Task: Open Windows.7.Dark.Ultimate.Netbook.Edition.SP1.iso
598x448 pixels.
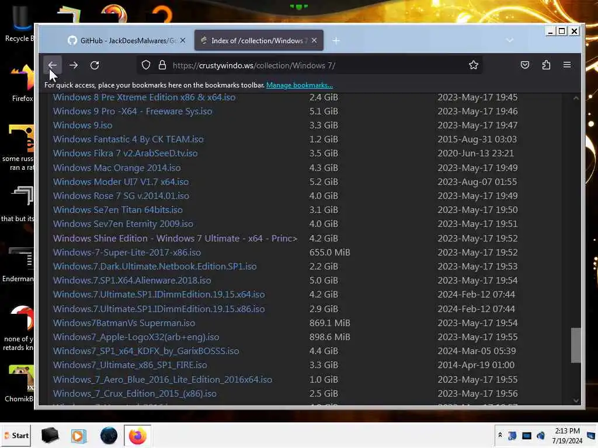Action: click(155, 267)
